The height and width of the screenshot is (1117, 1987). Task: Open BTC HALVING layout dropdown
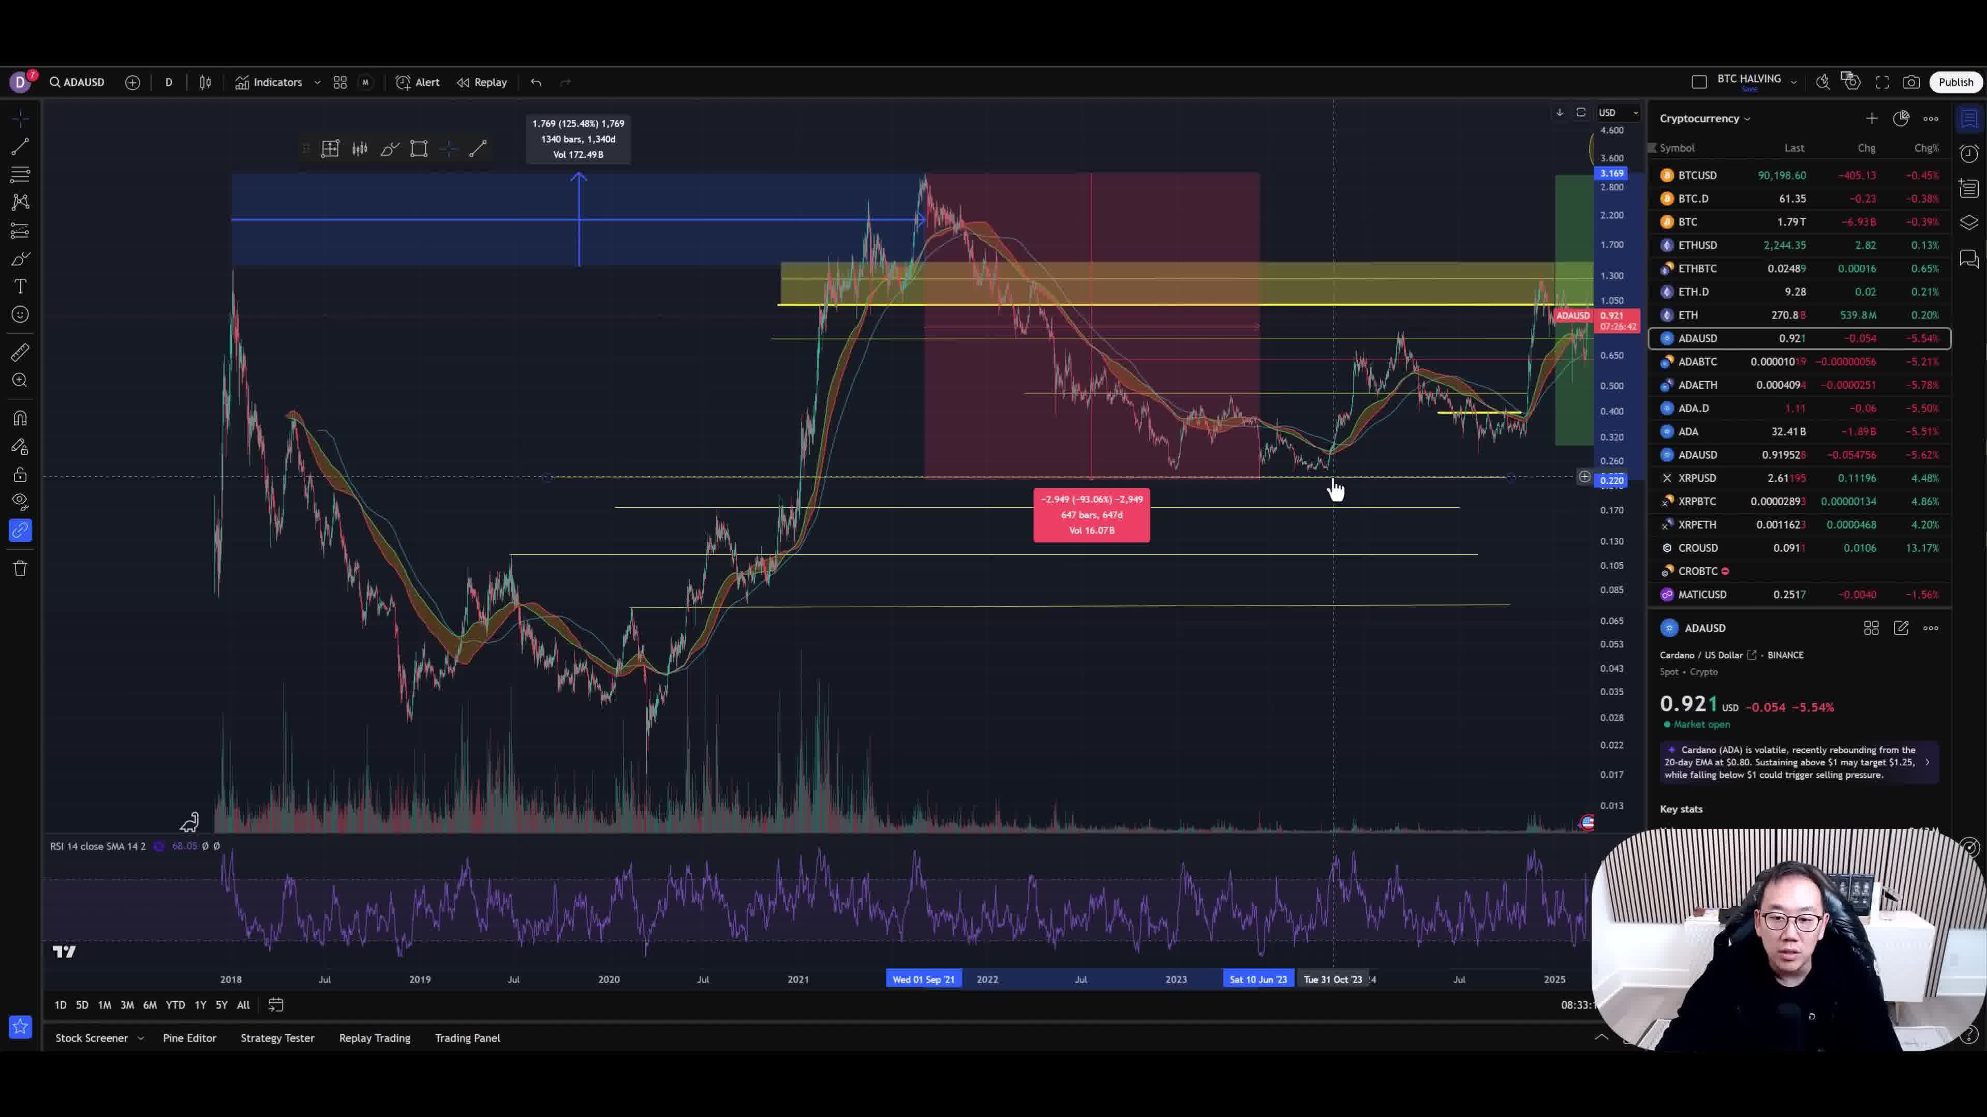[x=1793, y=83]
